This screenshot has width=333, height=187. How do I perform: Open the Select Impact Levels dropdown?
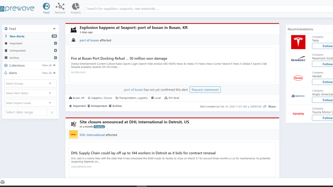pyautogui.click(x=31, y=103)
